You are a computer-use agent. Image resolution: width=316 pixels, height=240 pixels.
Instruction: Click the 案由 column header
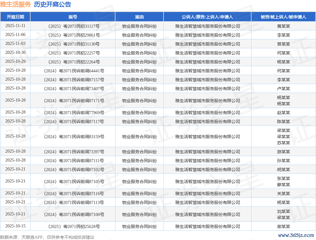tap(139, 17)
